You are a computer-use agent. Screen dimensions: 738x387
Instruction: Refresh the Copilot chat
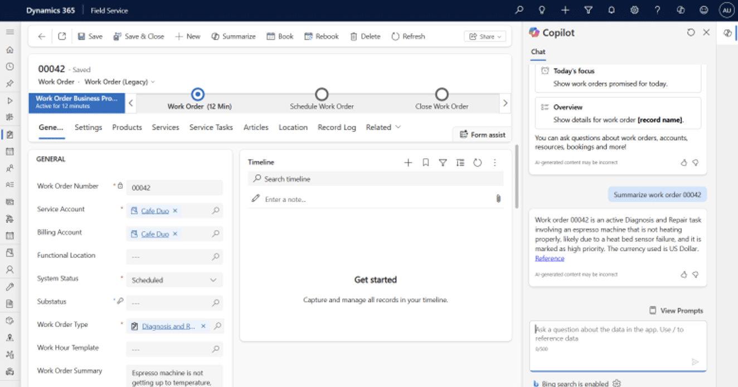(691, 32)
